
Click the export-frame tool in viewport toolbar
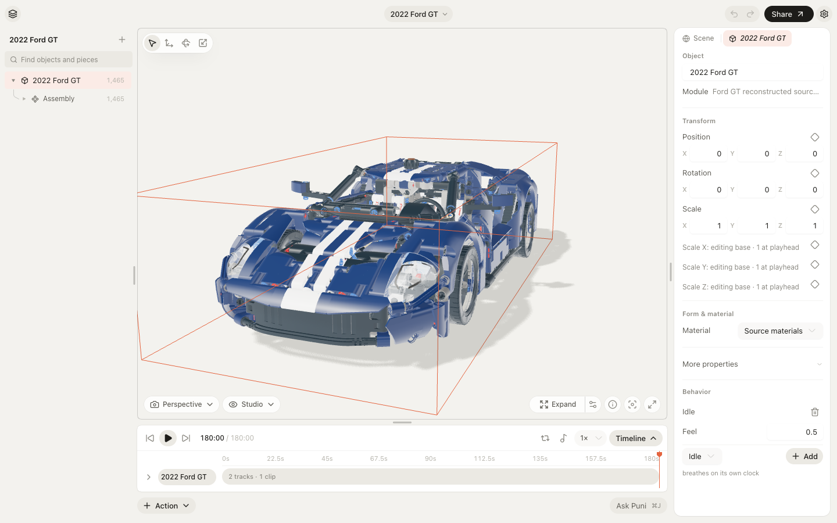pos(203,43)
